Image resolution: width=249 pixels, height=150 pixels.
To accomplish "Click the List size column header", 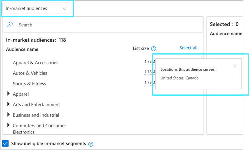I will (141, 49).
